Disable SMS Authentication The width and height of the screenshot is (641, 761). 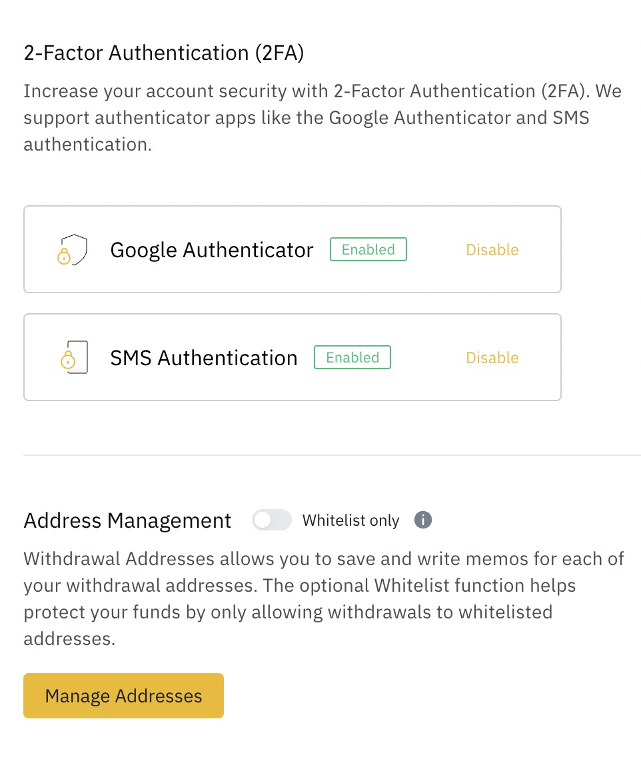[492, 357]
